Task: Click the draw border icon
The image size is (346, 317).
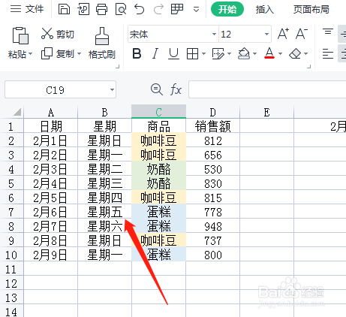Action: (x=218, y=53)
